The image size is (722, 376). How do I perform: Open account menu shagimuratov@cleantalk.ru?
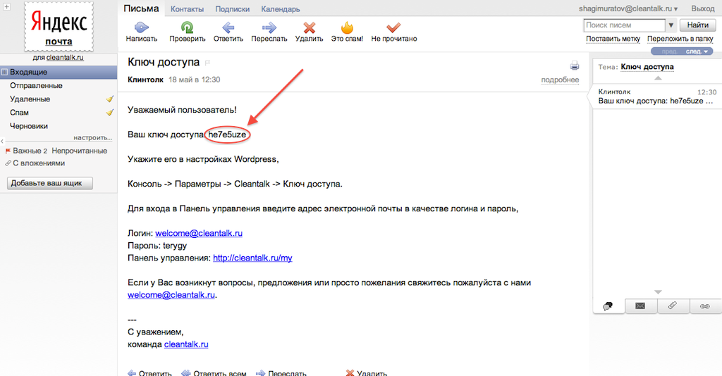(x=637, y=8)
